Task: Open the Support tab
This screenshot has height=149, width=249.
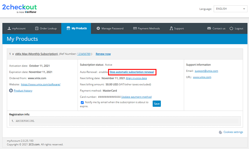Action: [177, 29]
